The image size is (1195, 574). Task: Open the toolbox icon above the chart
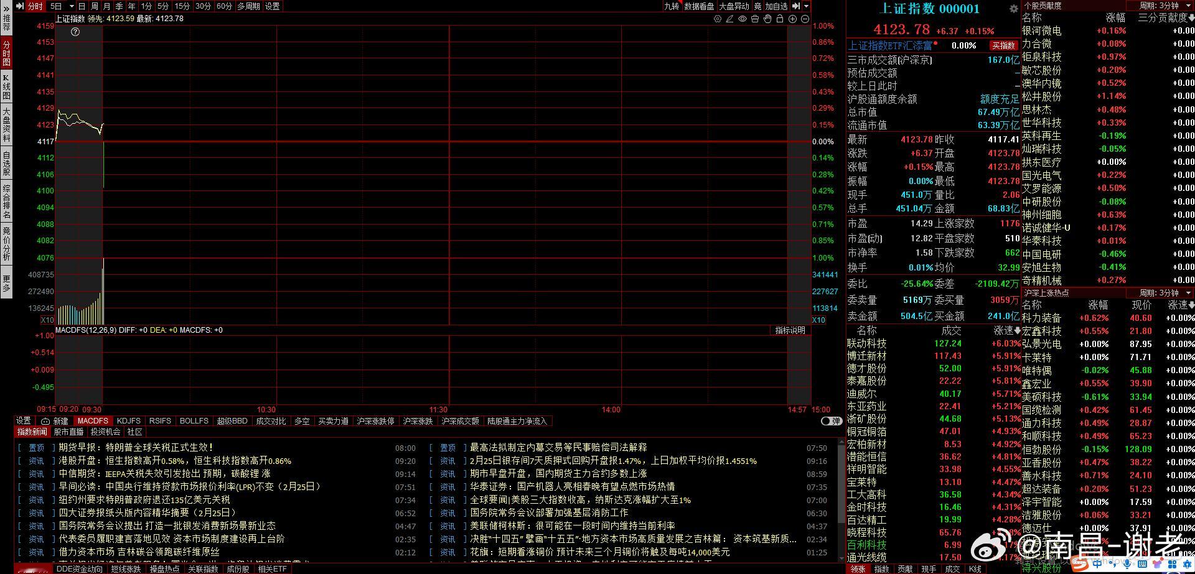[755, 19]
